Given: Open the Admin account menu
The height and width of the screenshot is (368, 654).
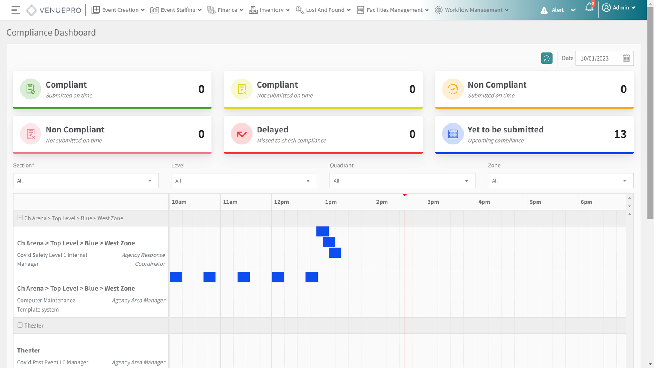Looking at the screenshot, I should pos(619,8).
